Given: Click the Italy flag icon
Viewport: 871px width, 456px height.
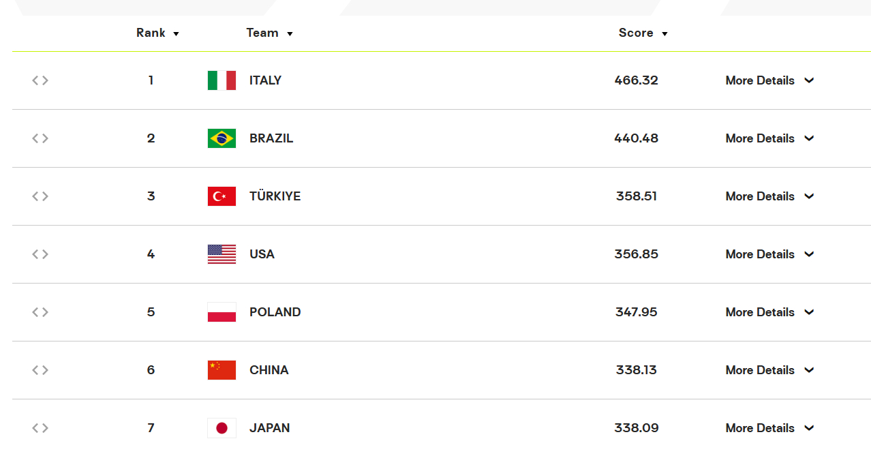Looking at the screenshot, I should tap(221, 80).
